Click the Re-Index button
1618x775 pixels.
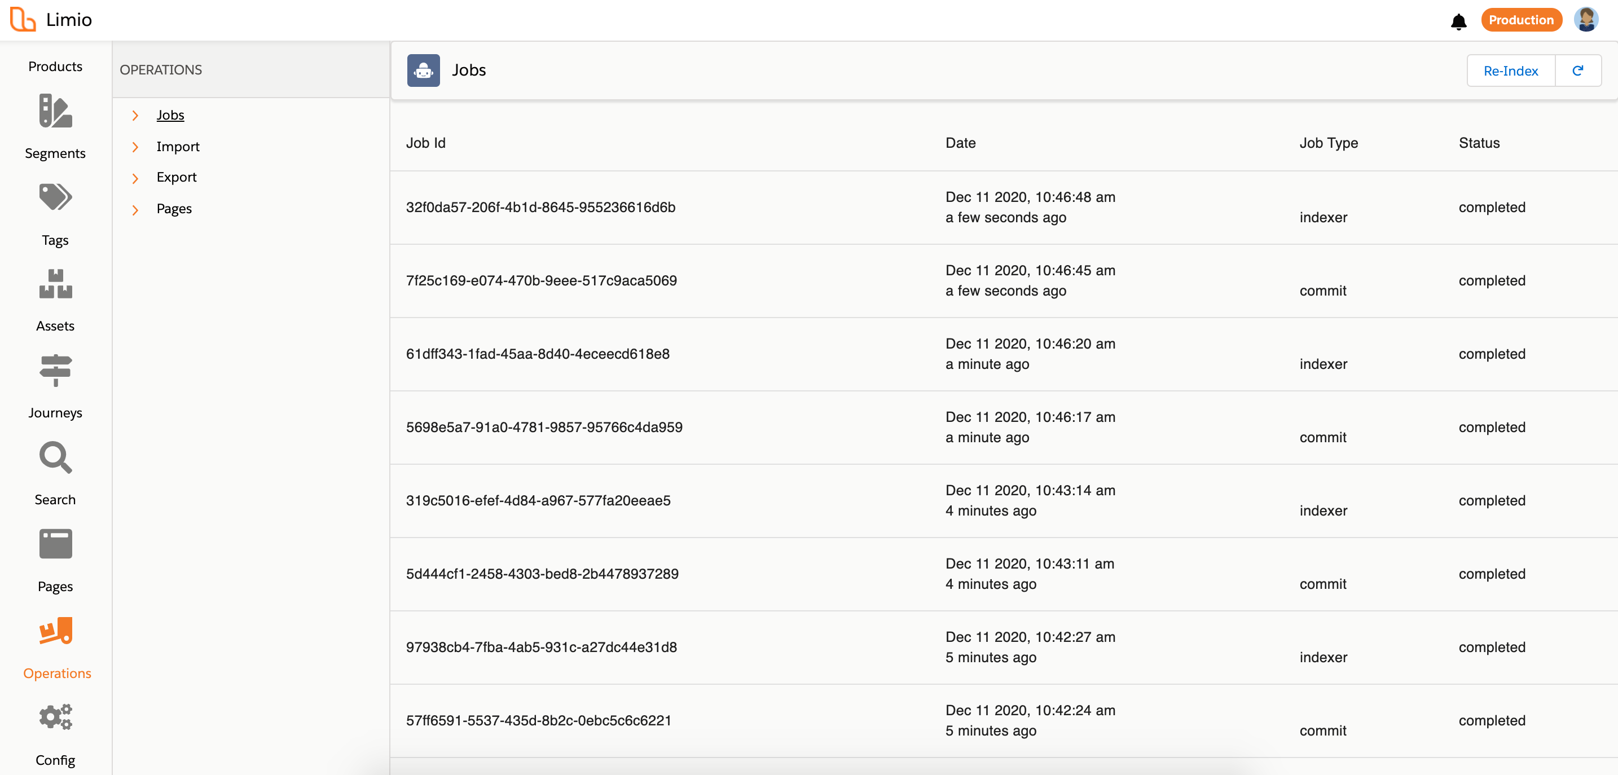pos(1511,71)
